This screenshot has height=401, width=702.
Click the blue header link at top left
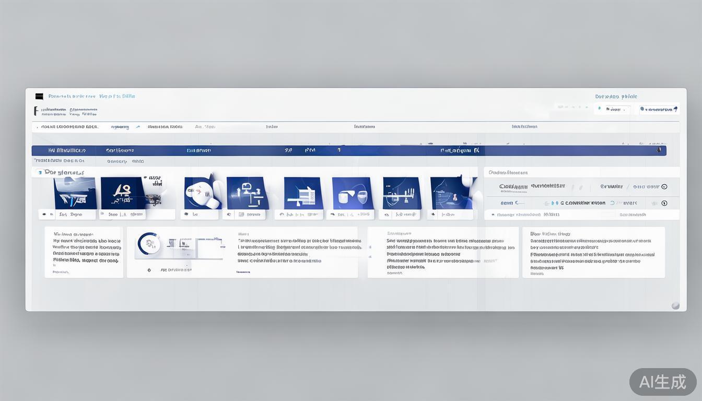click(x=91, y=96)
